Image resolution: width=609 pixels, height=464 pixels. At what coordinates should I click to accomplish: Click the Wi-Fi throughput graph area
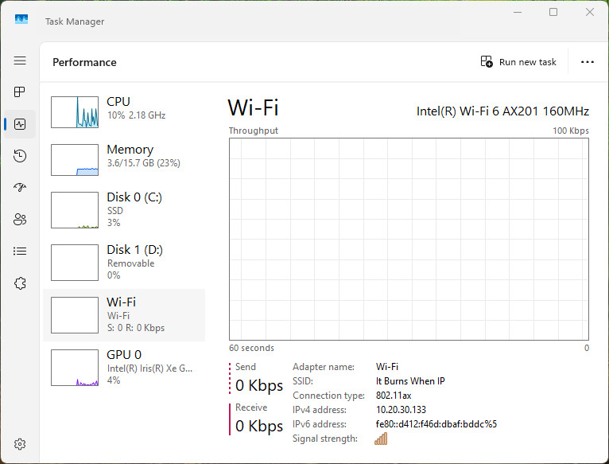tap(409, 240)
